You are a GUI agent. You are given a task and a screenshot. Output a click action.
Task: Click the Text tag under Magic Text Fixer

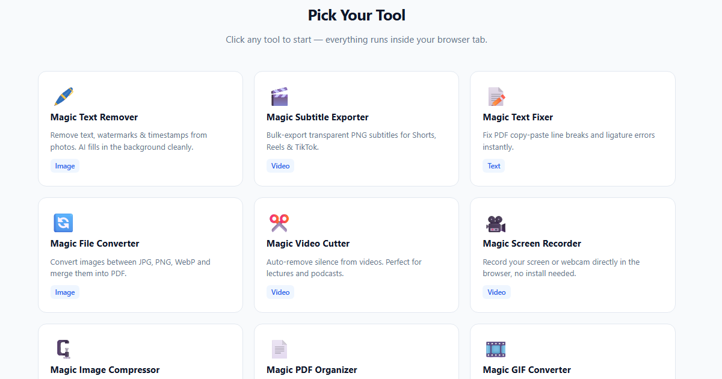494,166
